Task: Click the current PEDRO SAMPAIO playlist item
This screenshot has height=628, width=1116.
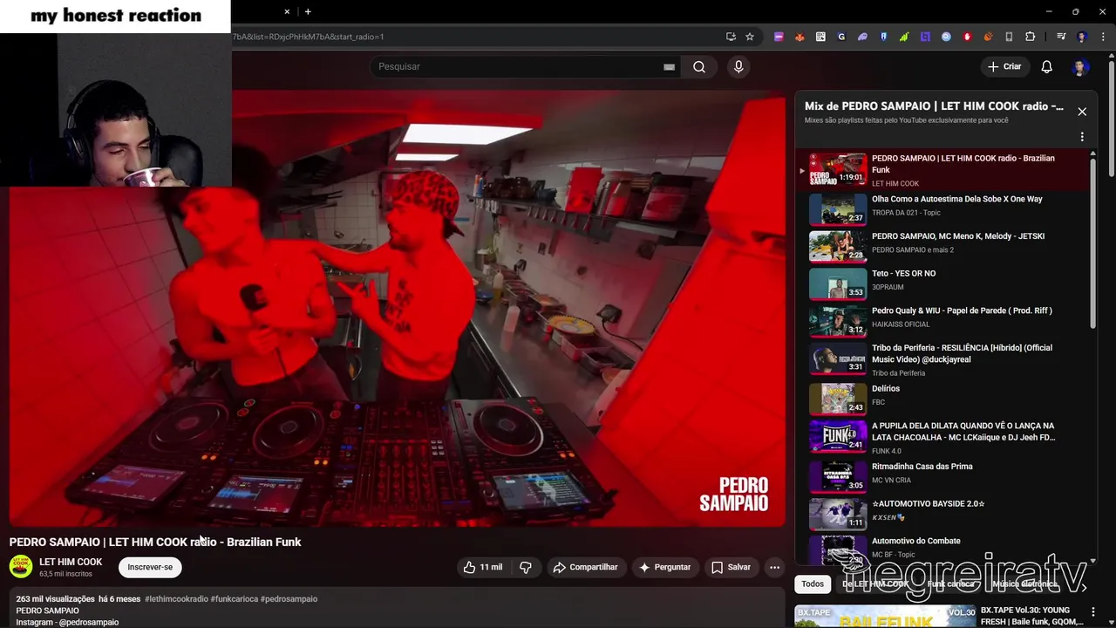Action: [942, 169]
